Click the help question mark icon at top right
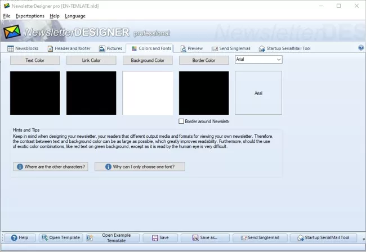Screen dimensions: 366x252 pyautogui.click(x=361, y=48)
